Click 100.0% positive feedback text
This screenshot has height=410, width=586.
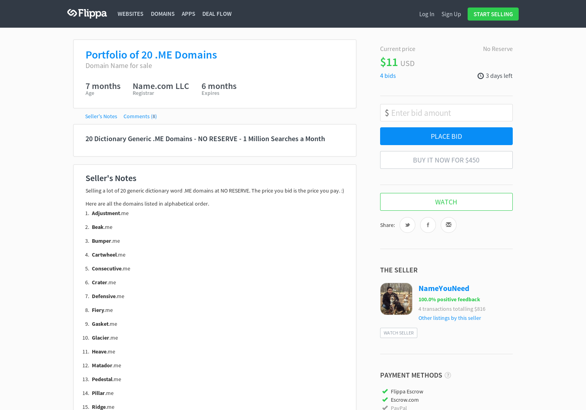449,299
